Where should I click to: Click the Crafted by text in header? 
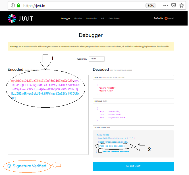click(158, 18)
